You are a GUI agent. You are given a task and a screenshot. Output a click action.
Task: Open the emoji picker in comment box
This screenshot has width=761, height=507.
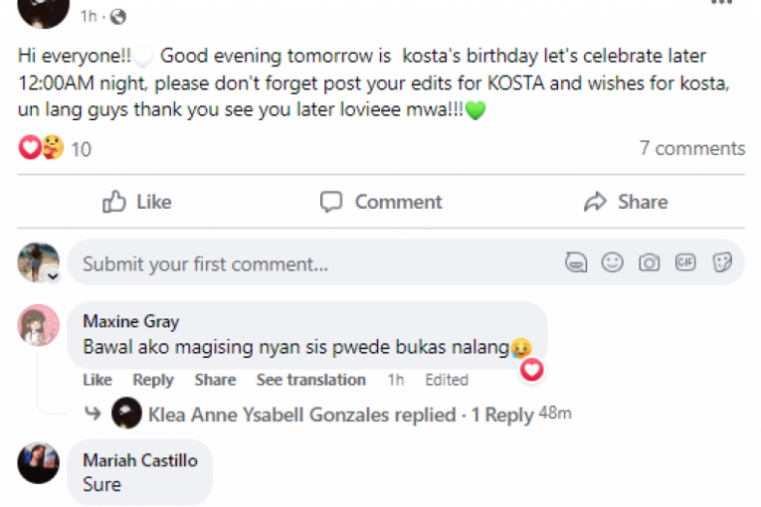click(613, 263)
